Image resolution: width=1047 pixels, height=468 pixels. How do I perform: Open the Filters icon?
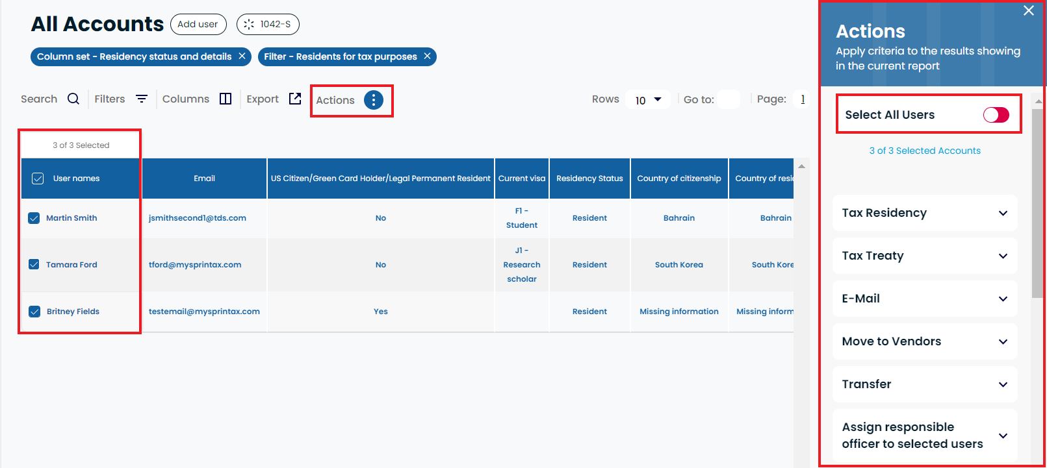[142, 99]
